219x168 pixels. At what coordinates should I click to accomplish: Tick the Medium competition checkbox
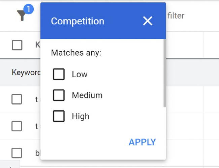point(59,95)
